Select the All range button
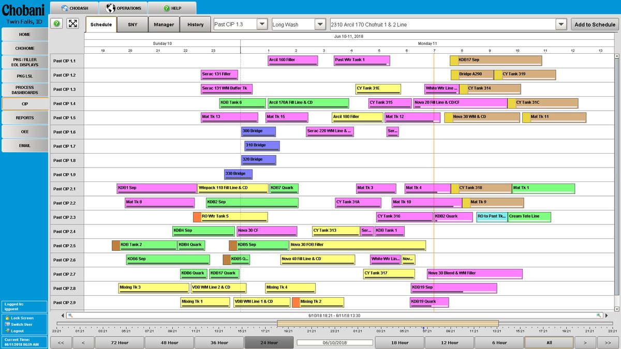Image resolution: width=621 pixels, height=349 pixels. [x=549, y=342]
